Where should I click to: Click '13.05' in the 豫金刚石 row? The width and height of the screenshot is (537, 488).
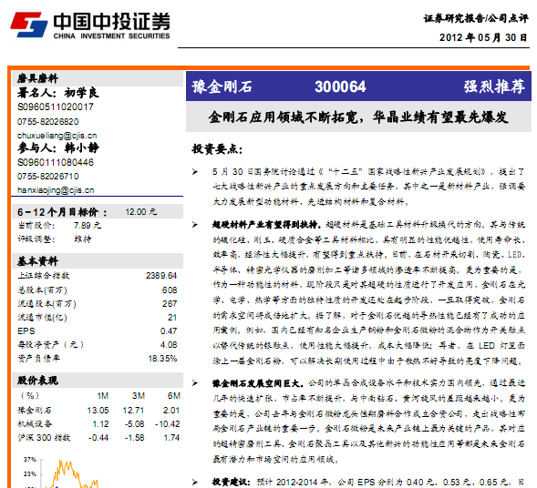click(98, 410)
